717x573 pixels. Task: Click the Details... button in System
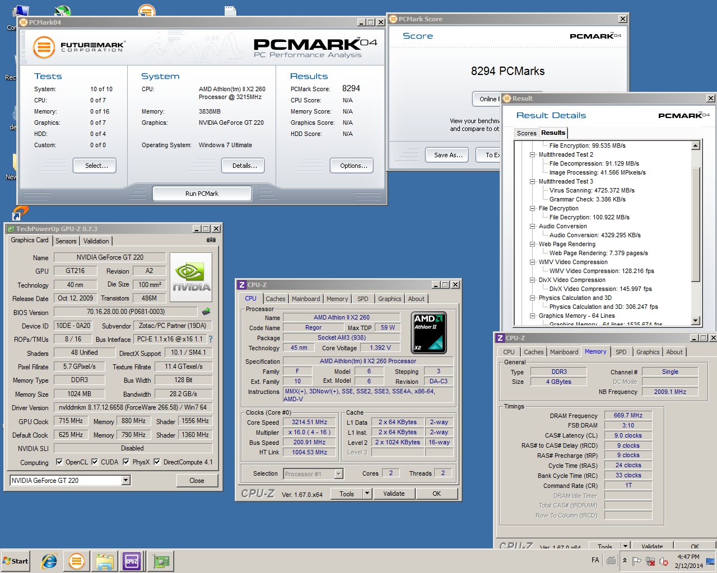pyautogui.click(x=243, y=166)
